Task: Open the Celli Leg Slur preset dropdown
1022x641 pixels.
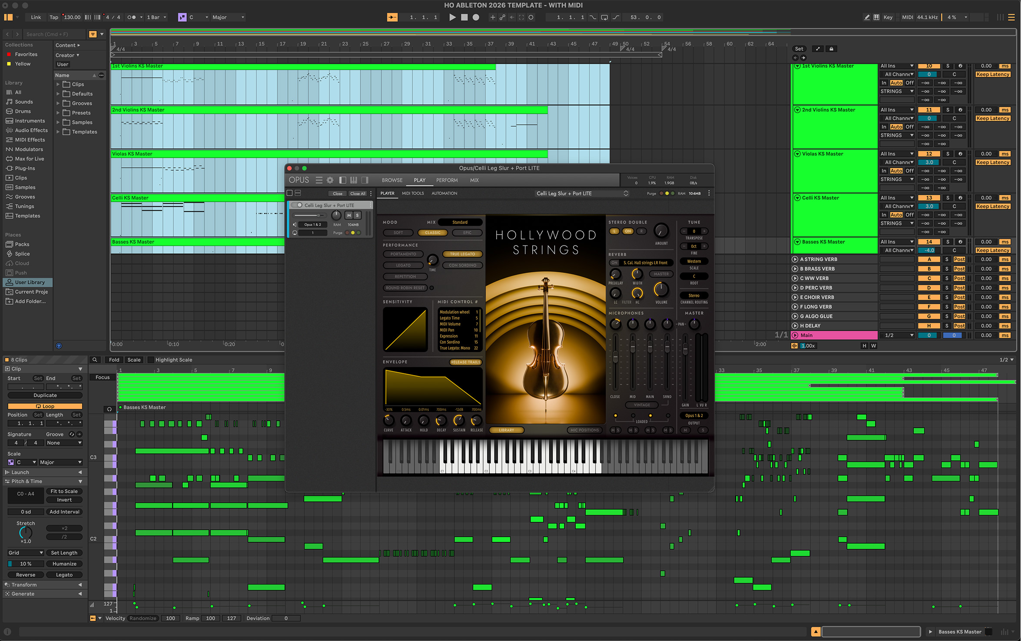Action: coord(582,193)
